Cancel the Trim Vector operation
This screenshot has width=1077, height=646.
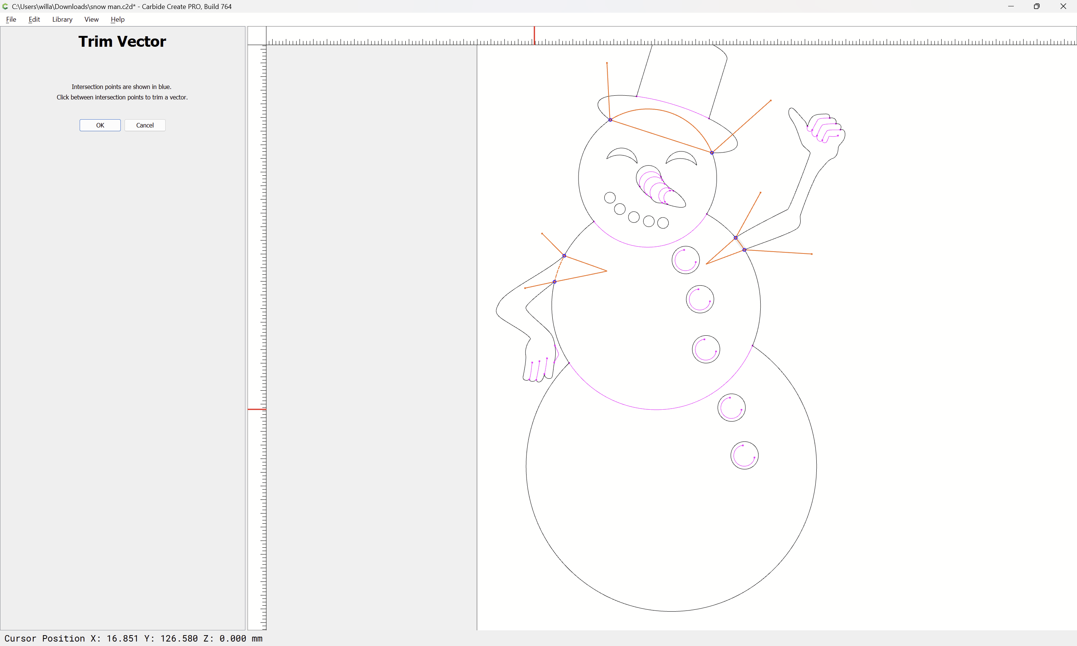pyautogui.click(x=145, y=125)
